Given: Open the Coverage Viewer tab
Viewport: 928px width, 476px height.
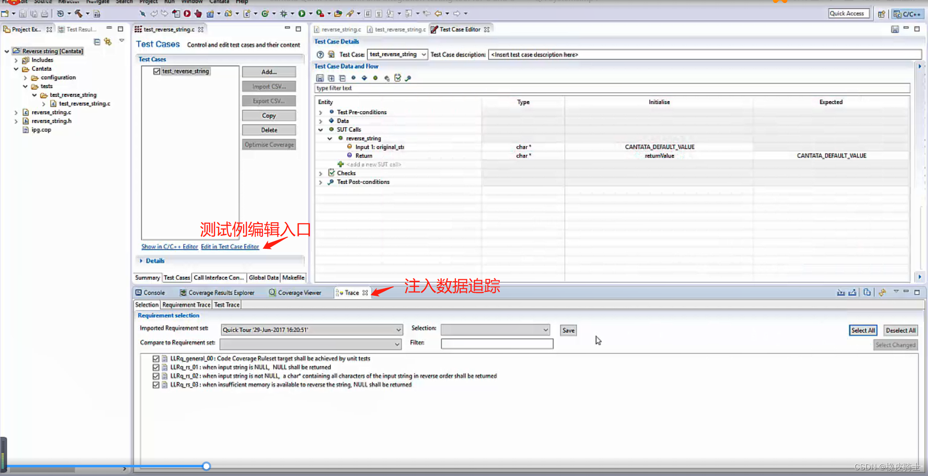Looking at the screenshot, I should (x=295, y=293).
